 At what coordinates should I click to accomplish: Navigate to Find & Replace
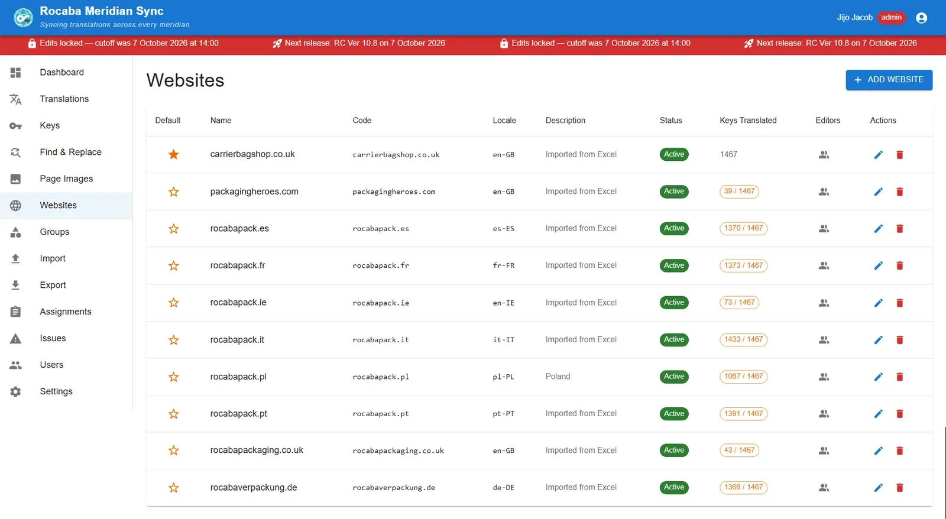(66, 152)
